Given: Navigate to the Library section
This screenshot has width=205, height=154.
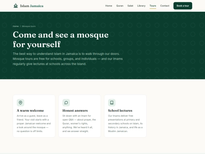Looking at the screenshot, I should (141, 6).
